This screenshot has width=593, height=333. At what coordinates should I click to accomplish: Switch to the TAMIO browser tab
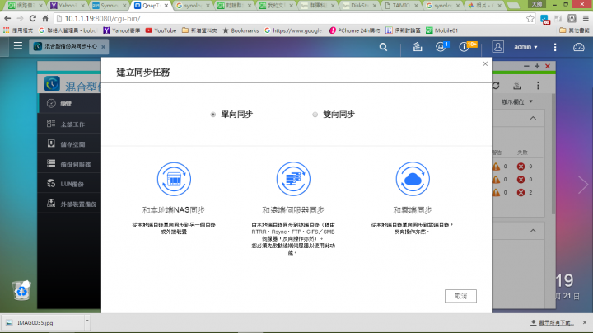tap(401, 6)
